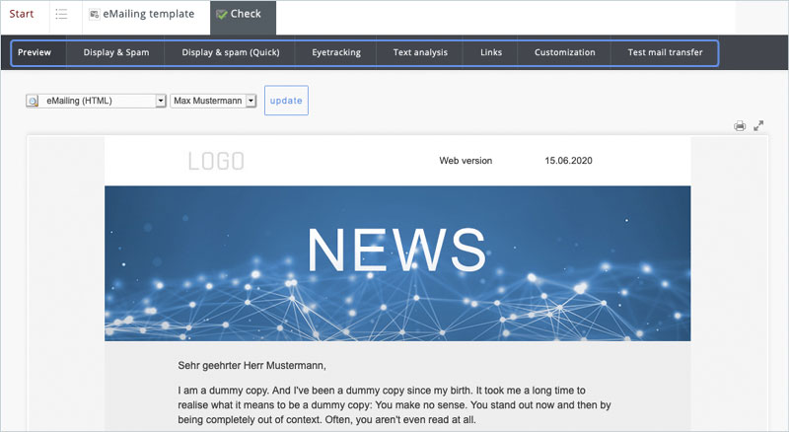Screen dimensions: 789x432
Task: Open the Text analysis tab
Action: [x=420, y=52]
